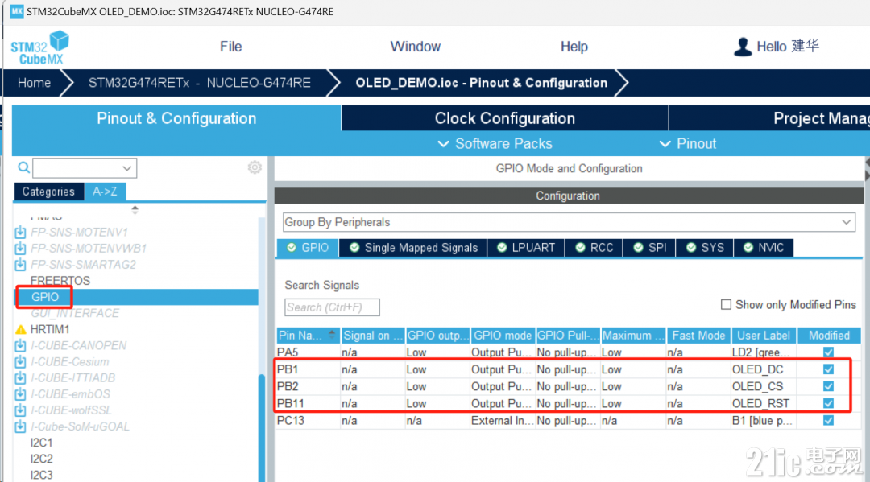The width and height of the screenshot is (870, 482).
Task: Click download icon beside I-Cube-SoM-uGOAL
Action: coord(20,426)
